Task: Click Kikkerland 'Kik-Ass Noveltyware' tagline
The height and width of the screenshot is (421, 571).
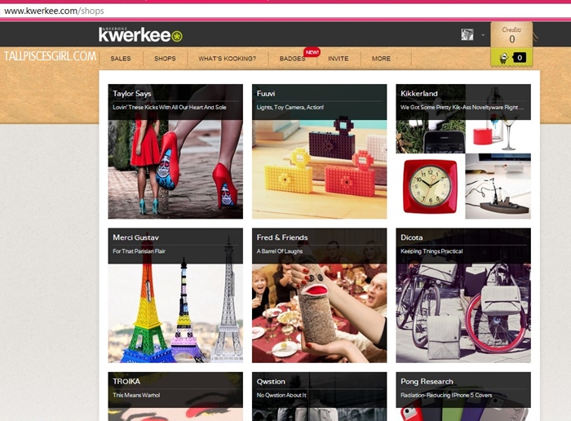Action: tap(463, 108)
